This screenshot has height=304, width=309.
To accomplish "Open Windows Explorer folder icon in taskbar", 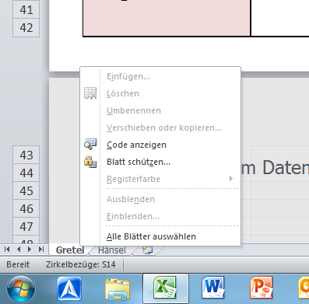I will pyautogui.click(x=118, y=288).
